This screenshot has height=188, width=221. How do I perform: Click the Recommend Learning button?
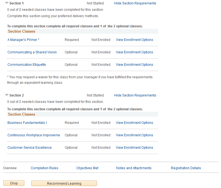(64, 183)
